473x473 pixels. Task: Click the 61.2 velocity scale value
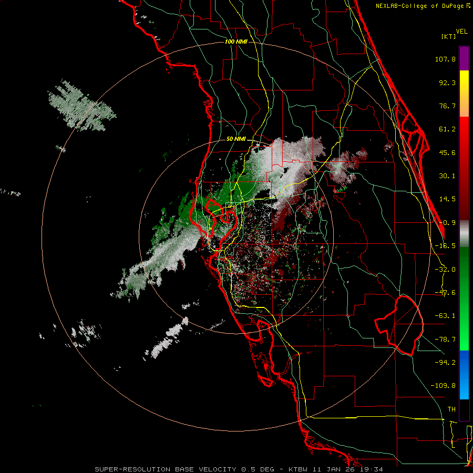(x=447, y=129)
